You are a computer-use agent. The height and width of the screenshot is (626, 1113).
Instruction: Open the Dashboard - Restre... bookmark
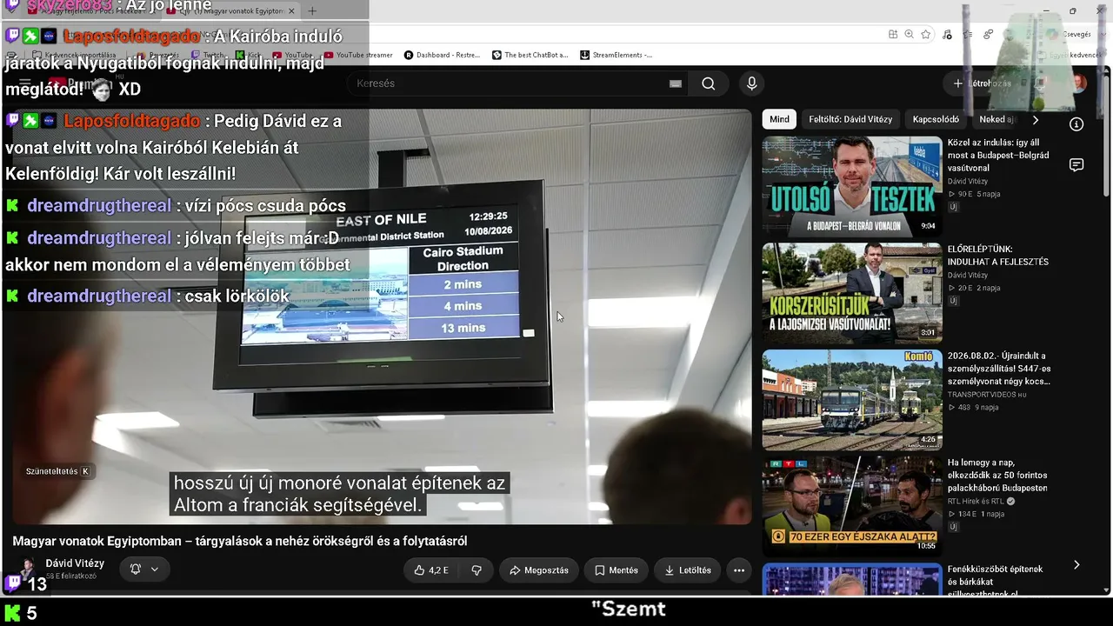point(442,55)
